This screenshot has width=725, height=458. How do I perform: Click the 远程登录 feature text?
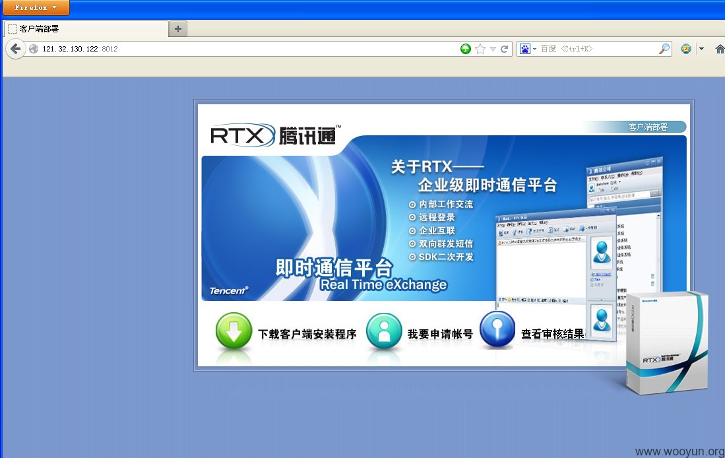point(437,217)
